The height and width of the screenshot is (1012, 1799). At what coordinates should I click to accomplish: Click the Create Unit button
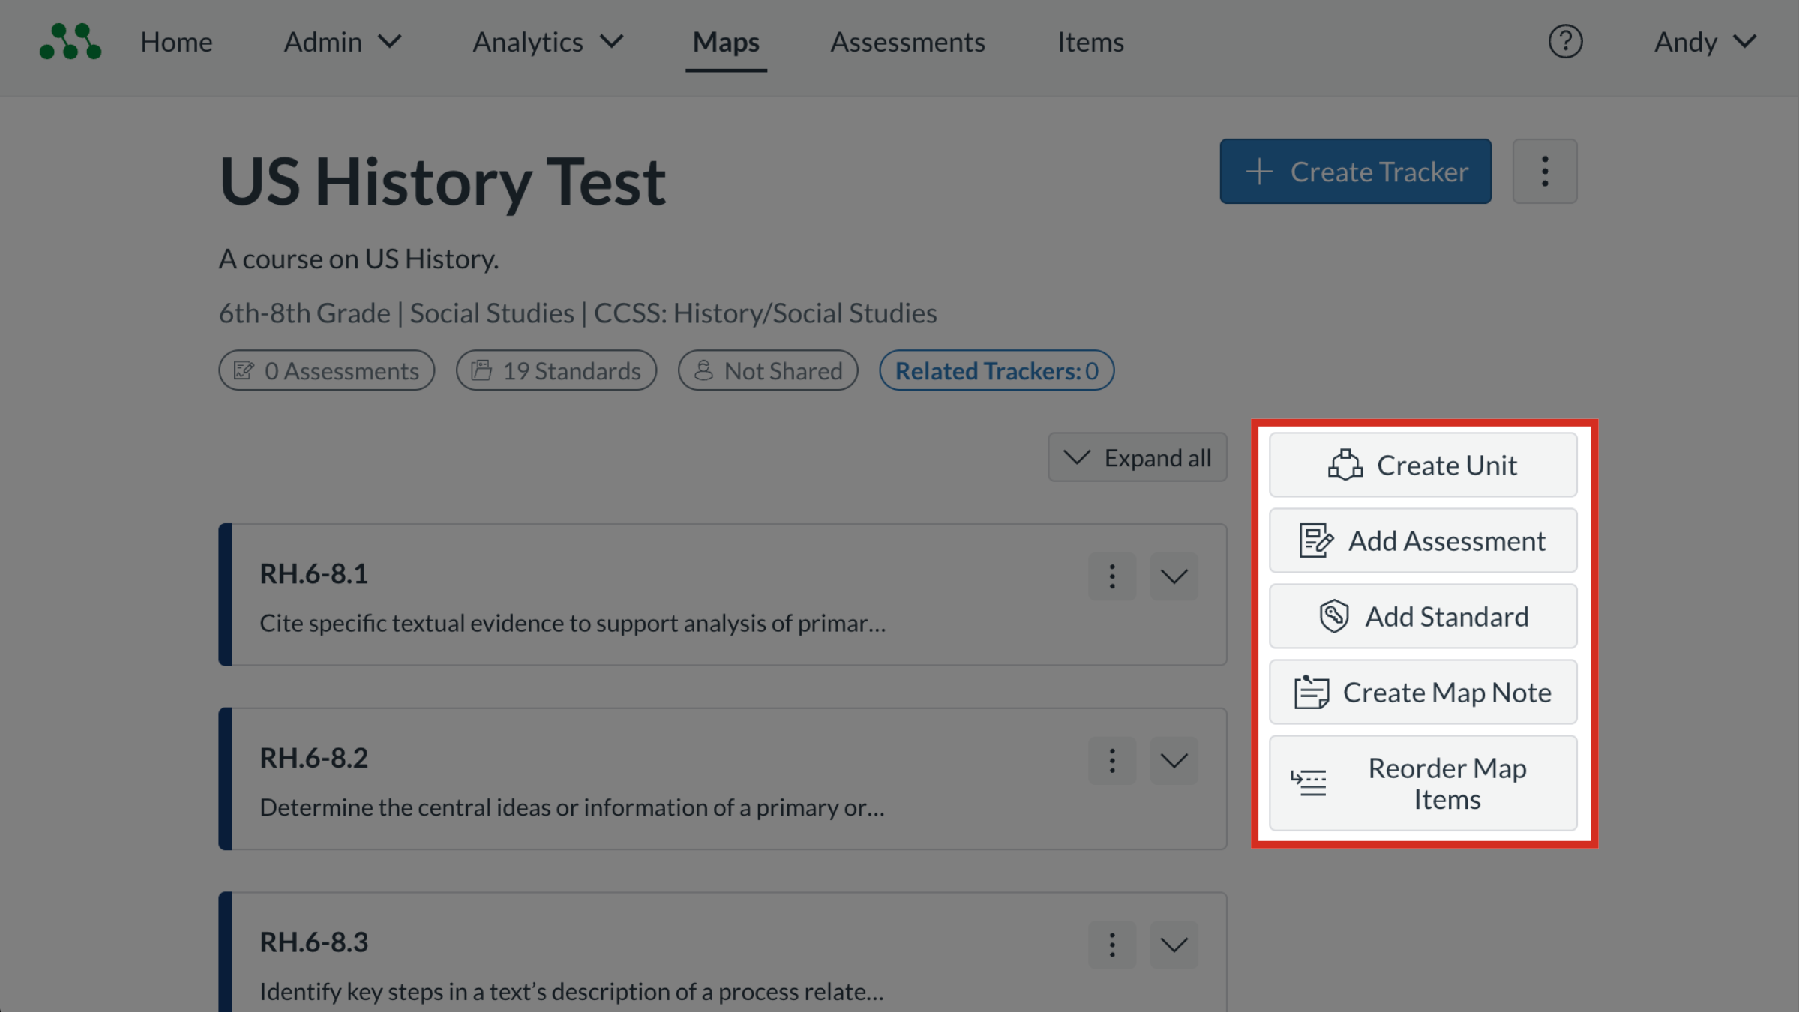(1423, 465)
